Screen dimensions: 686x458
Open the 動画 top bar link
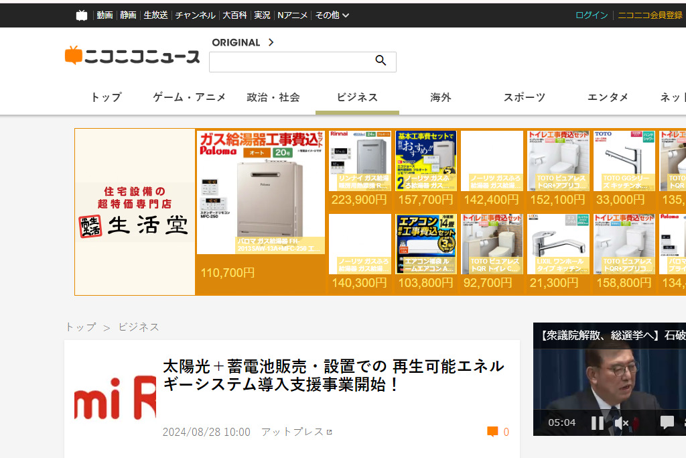click(x=105, y=15)
